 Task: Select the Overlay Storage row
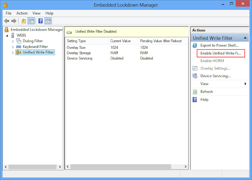click(126, 53)
